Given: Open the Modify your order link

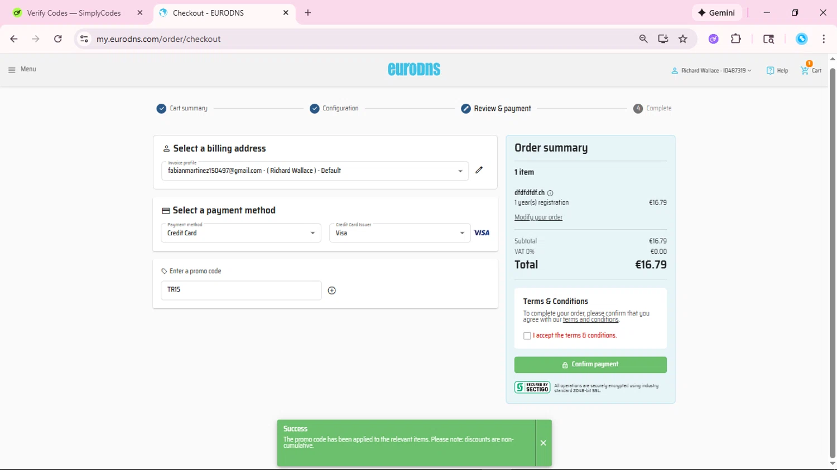Looking at the screenshot, I should pos(538,217).
